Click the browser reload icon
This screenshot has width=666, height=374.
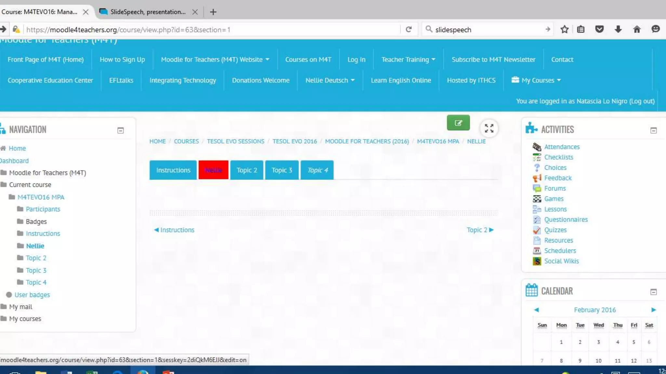coord(409,30)
